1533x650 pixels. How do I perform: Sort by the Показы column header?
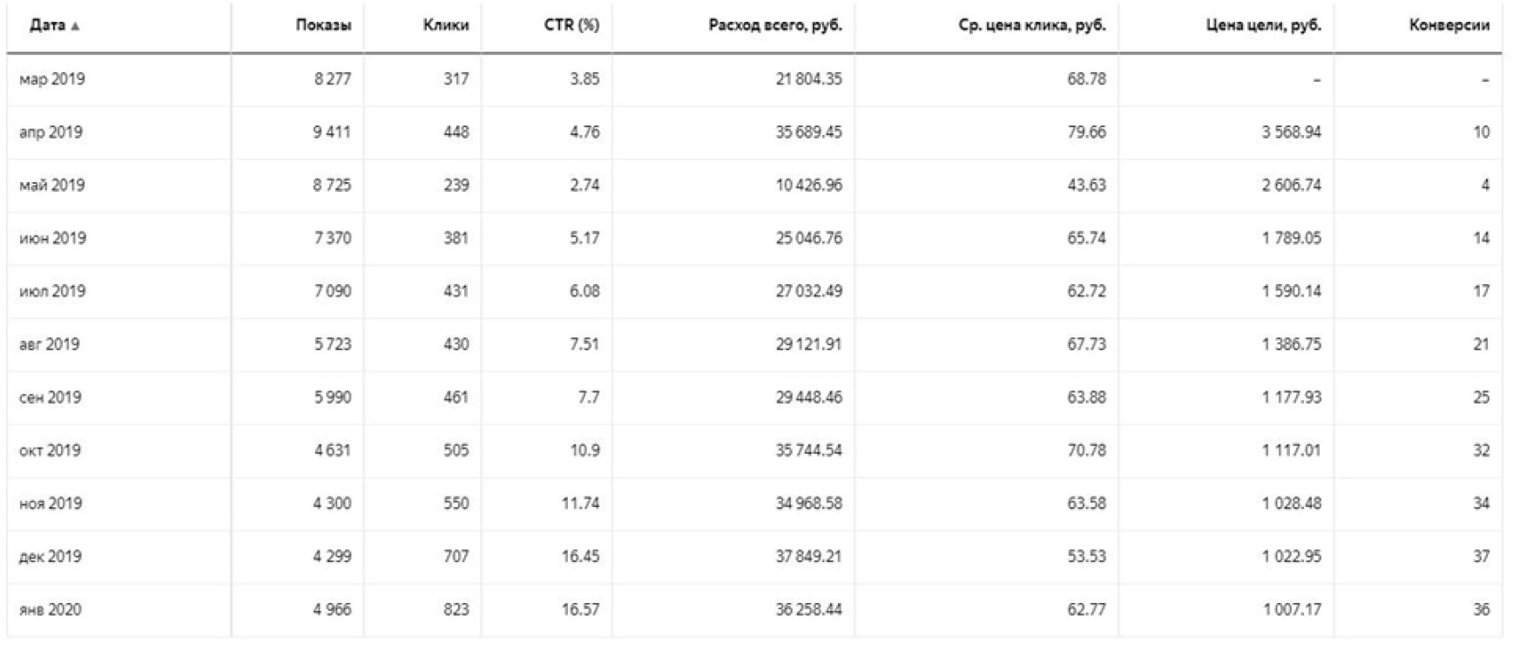pyautogui.click(x=323, y=25)
